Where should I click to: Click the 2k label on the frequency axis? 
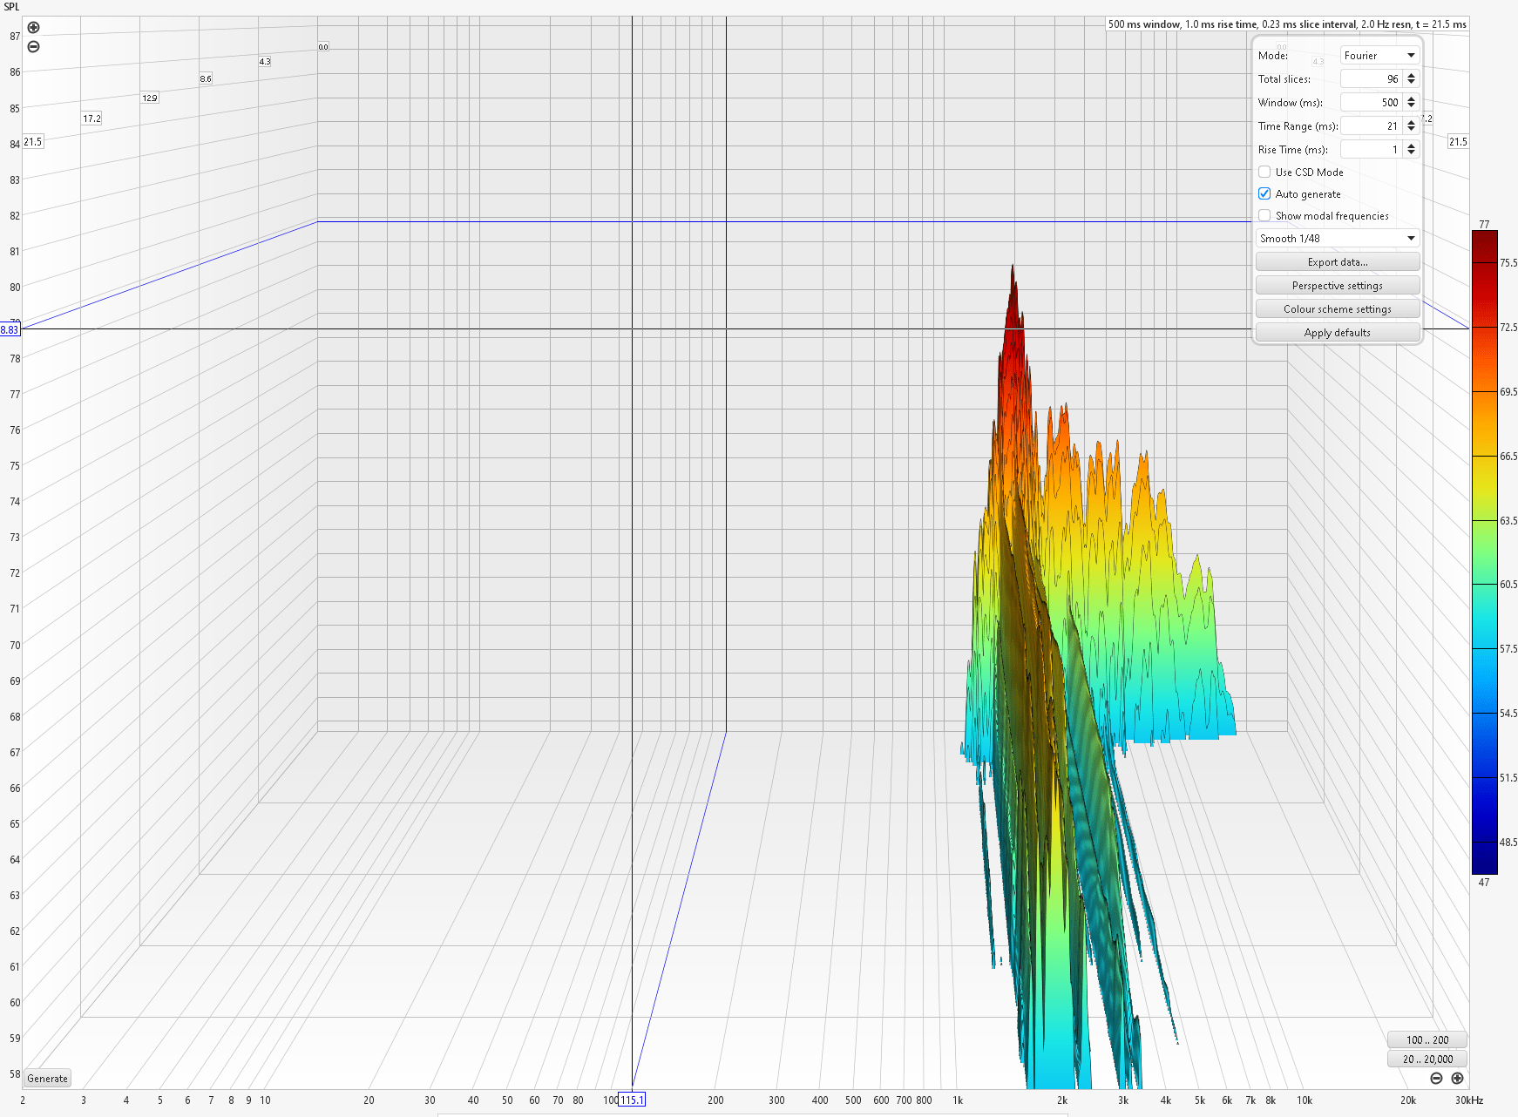tap(1062, 1100)
